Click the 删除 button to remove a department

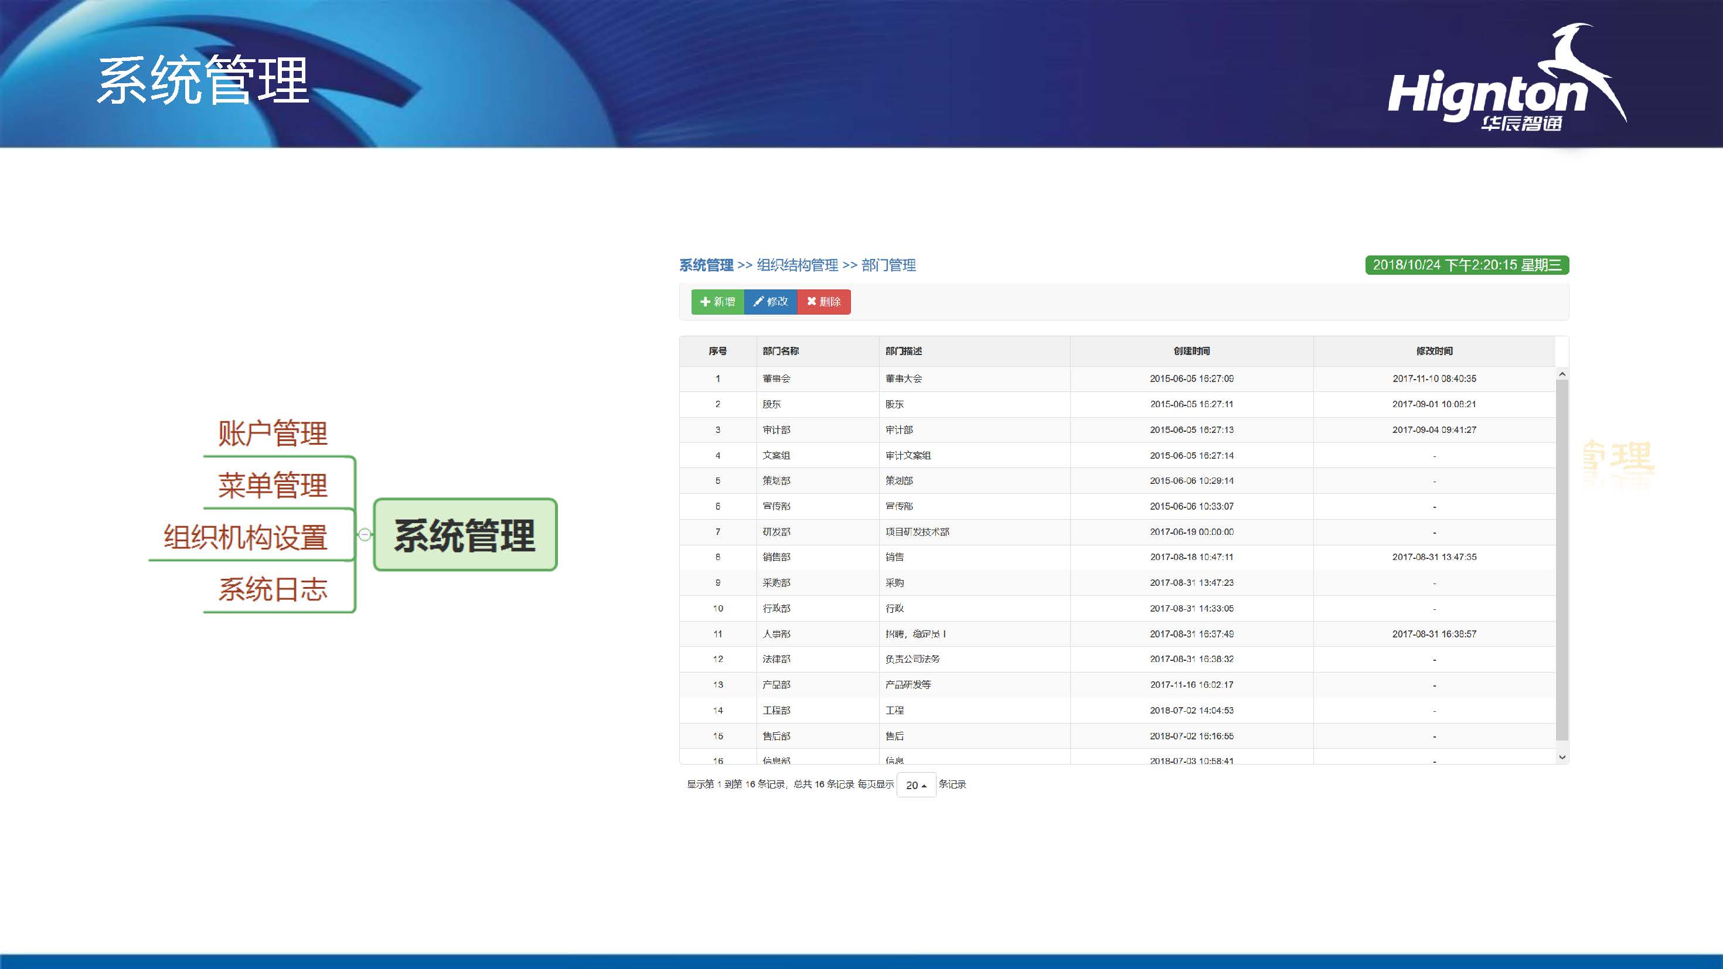(x=823, y=302)
